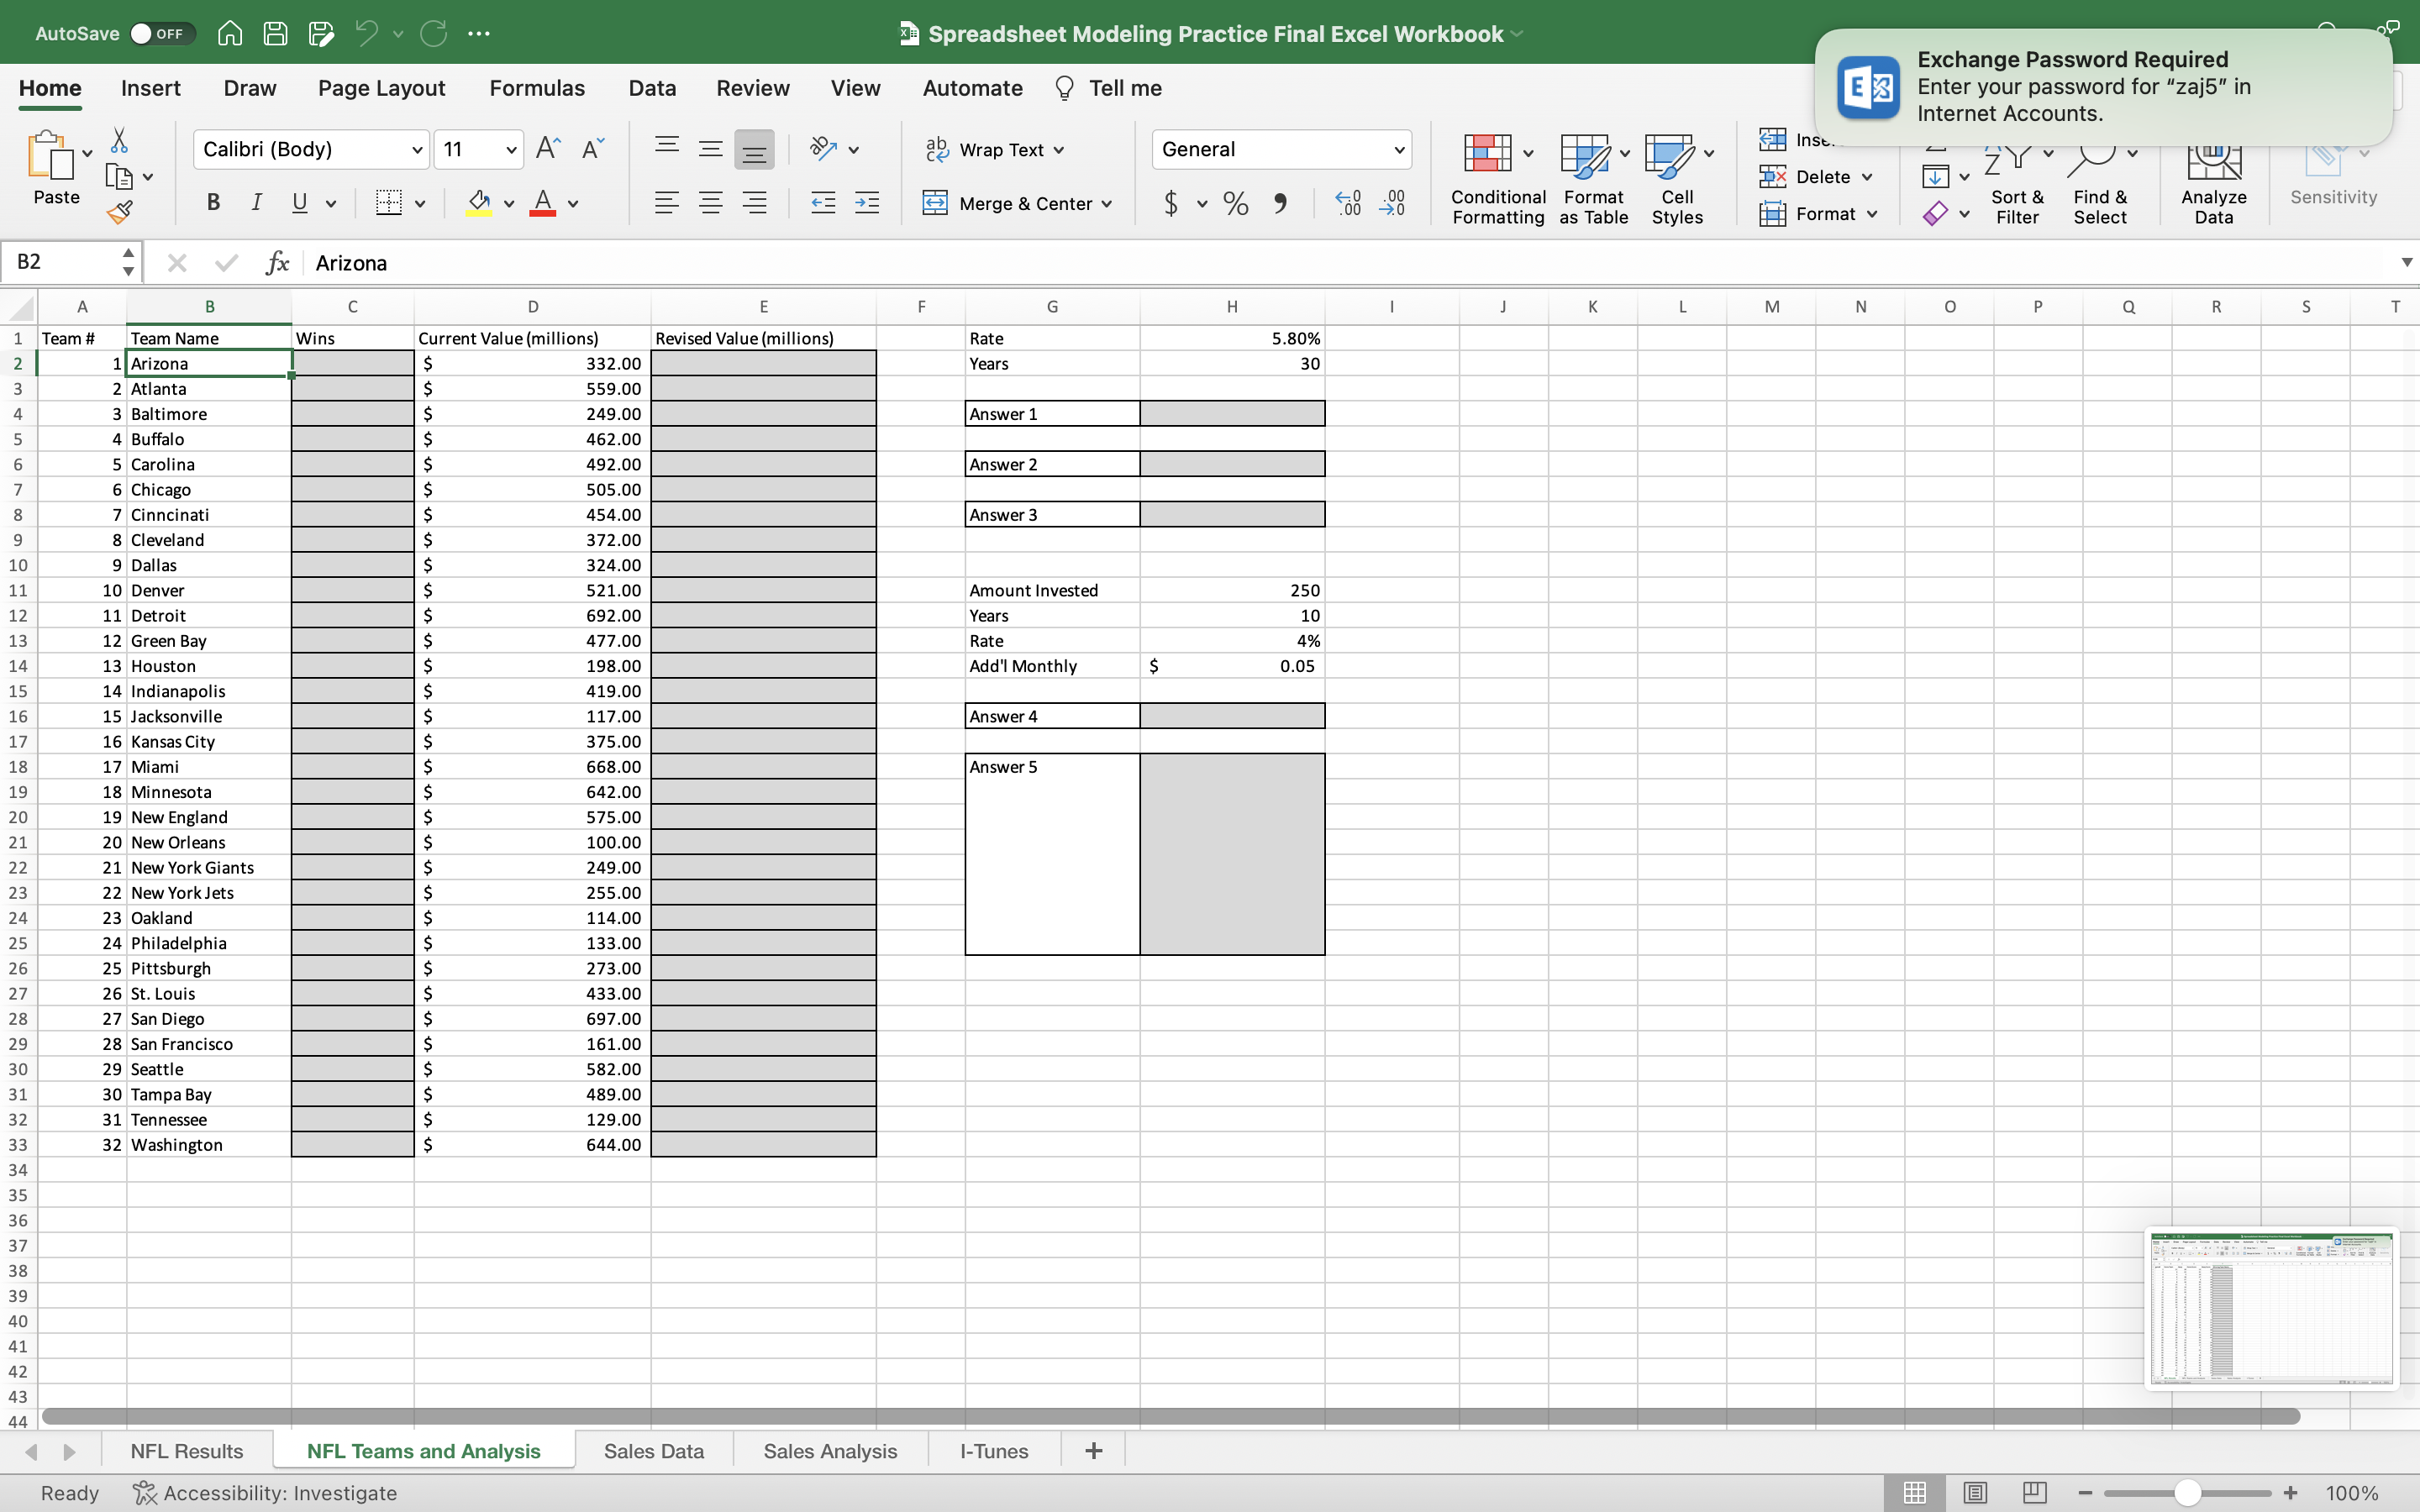Click the Align Right icon
This screenshot has width=2420, height=1512.
coord(754,203)
